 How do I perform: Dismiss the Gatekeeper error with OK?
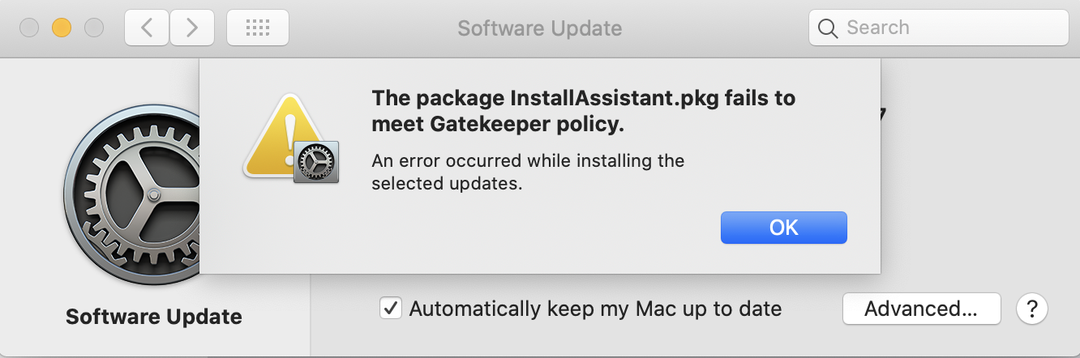click(784, 228)
